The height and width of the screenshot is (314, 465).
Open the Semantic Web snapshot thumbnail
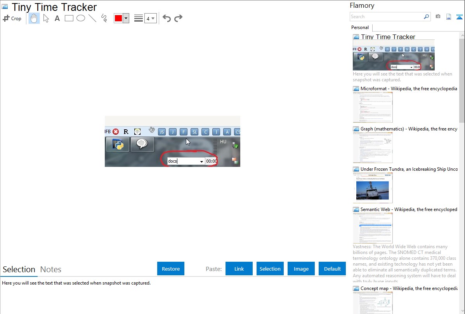click(x=373, y=228)
